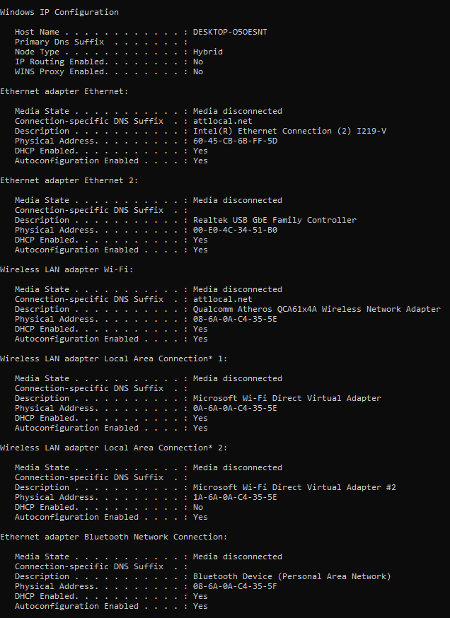
Task: Click physical address 60-45-CB-6B-FF-5D
Action: click(235, 141)
